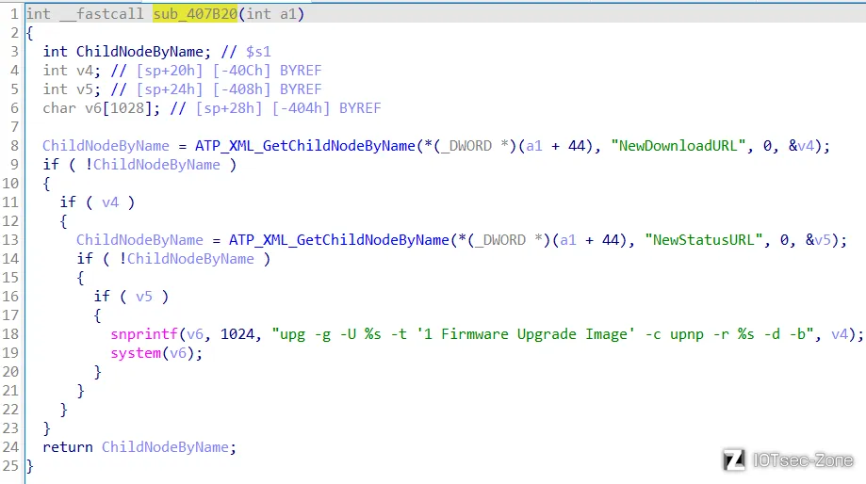Select the highlighted function name sub_407B20
The height and width of the screenshot is (484, 866).
pyautogui.click(x=195, y=14)
